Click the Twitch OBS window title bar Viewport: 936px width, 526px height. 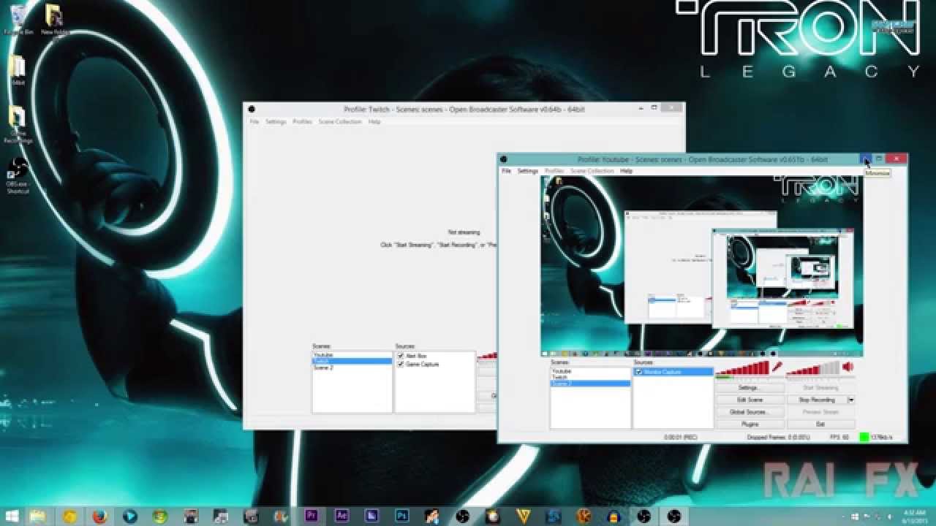point(464,110)
